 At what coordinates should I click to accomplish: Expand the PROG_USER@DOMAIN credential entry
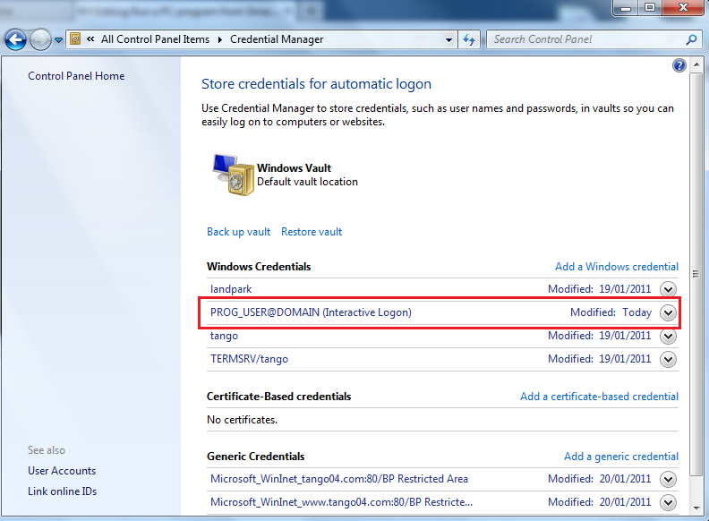click(x=667, y=312)
